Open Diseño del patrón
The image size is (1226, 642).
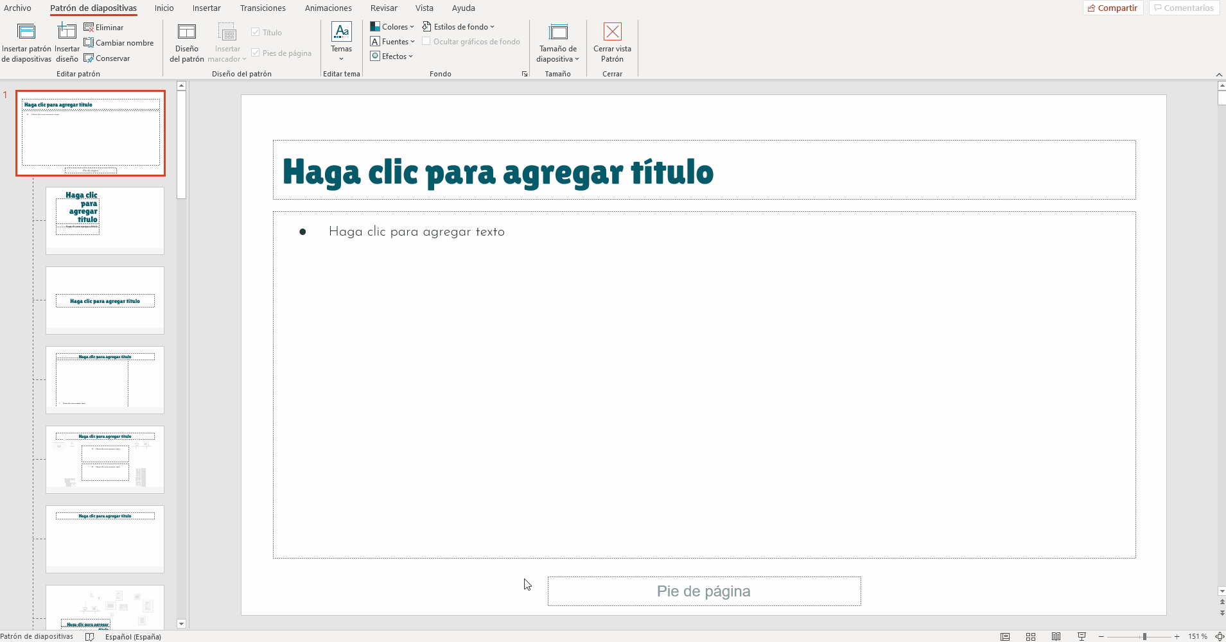187,42
